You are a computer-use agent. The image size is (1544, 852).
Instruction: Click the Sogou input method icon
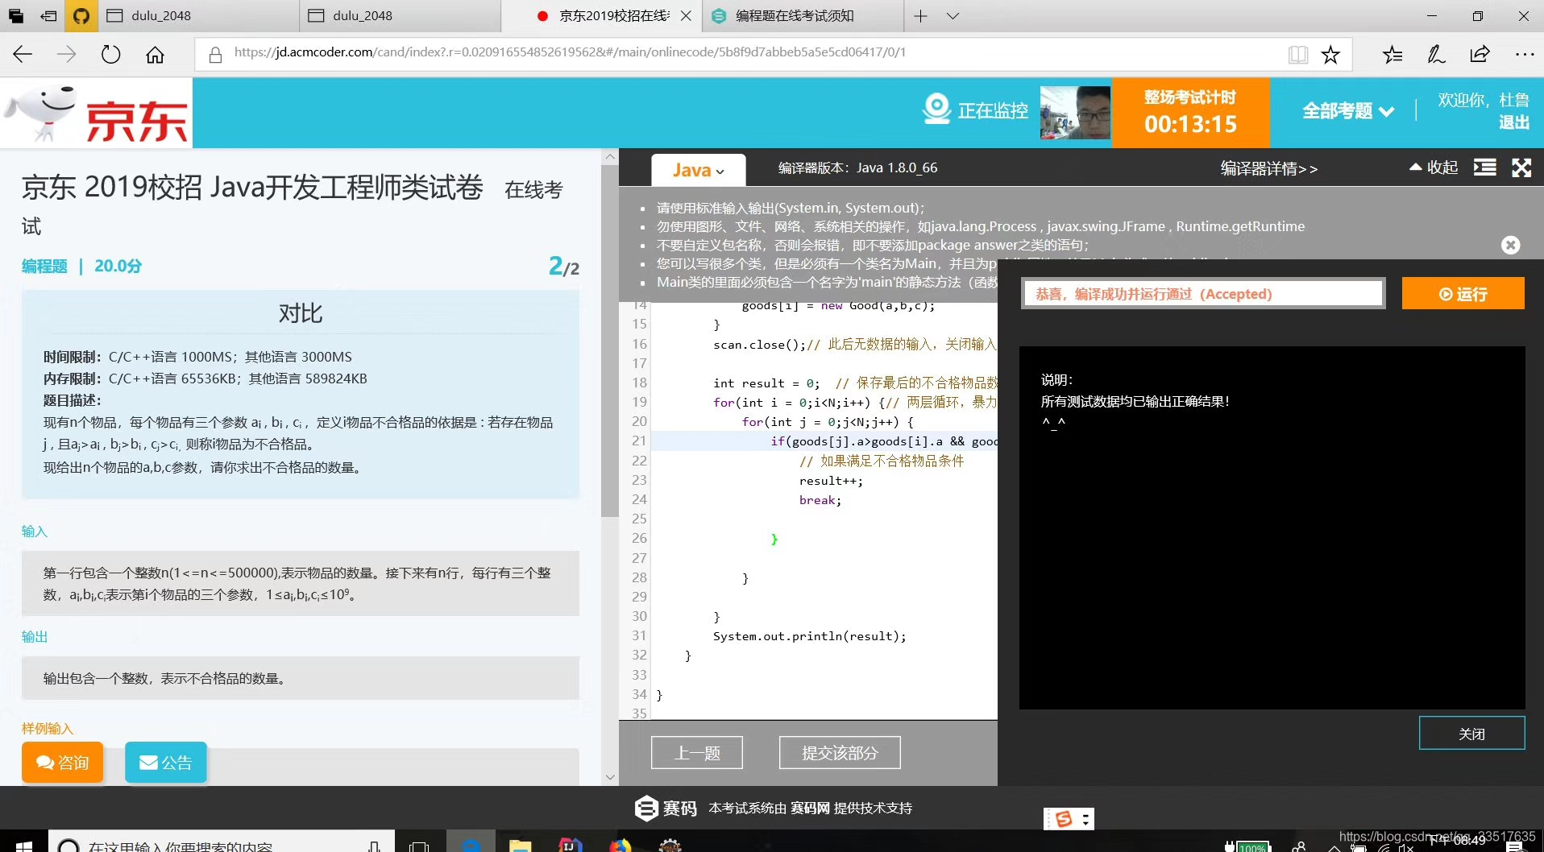[1063, 819]
